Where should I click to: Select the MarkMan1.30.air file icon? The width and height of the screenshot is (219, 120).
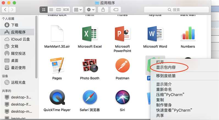pyautogui.click(x=57, y=33)
